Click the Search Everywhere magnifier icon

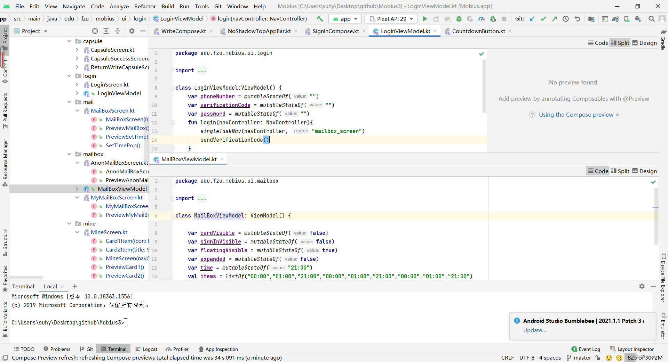[652, 19]
